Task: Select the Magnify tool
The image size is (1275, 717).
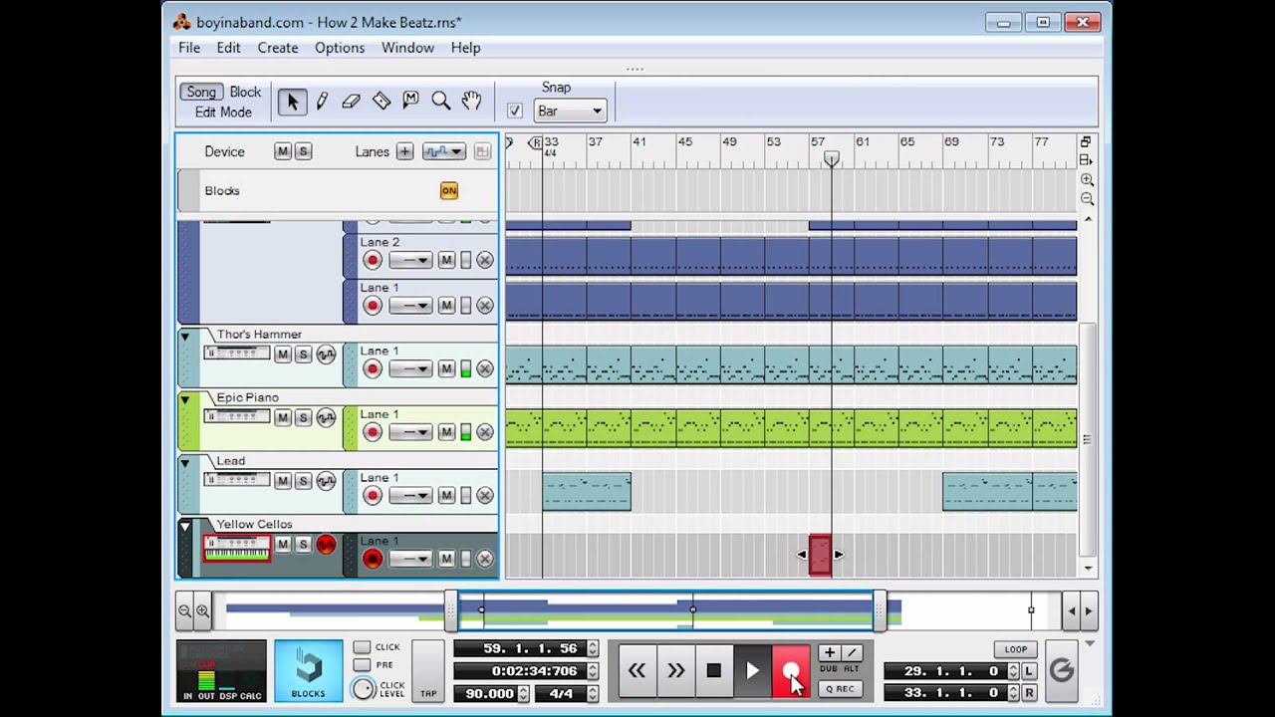Action: click(440, 101)
